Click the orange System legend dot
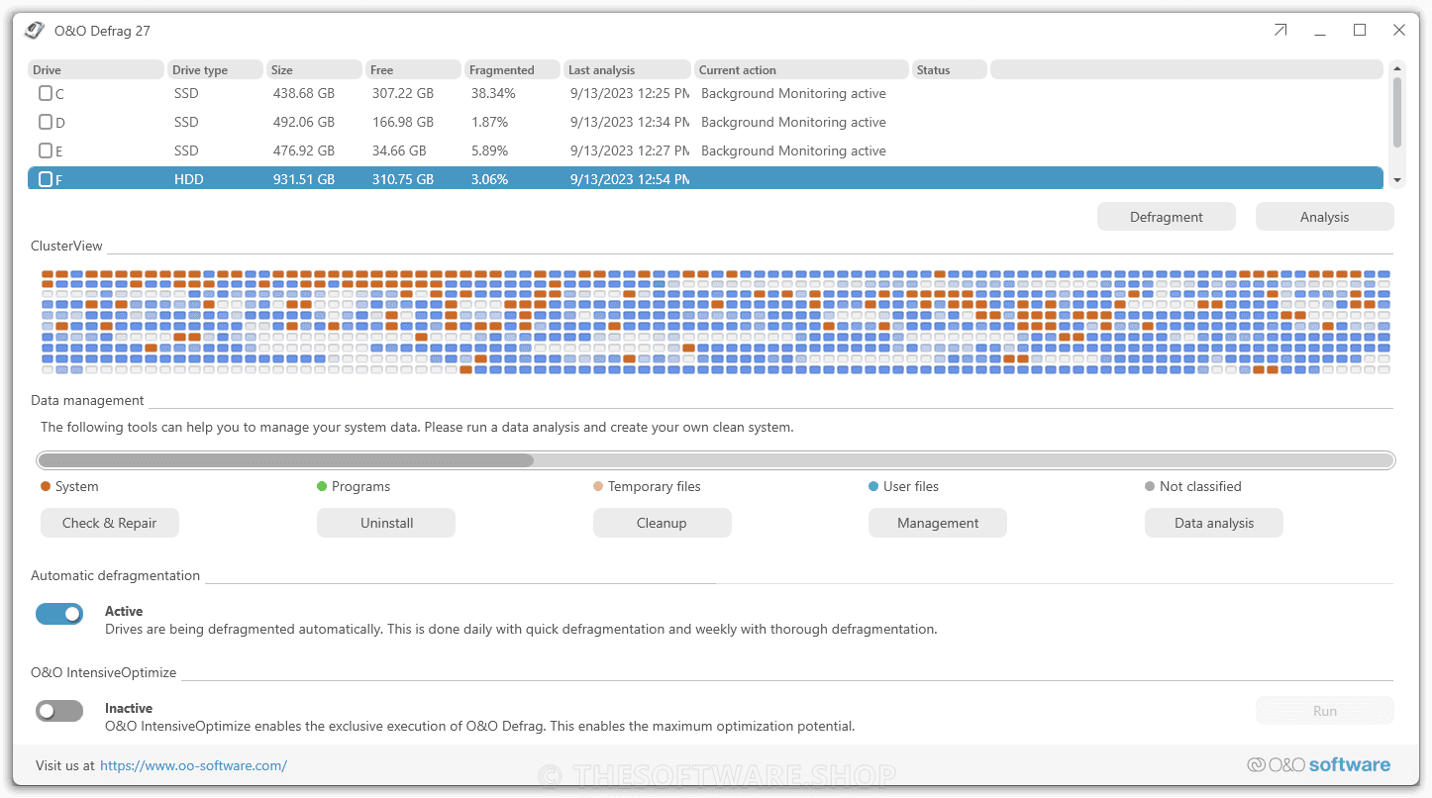The width and height of the screenshot is (1432, 798). [46, 486]
